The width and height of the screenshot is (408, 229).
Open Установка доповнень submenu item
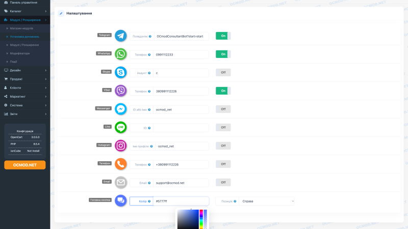(25, 37)
